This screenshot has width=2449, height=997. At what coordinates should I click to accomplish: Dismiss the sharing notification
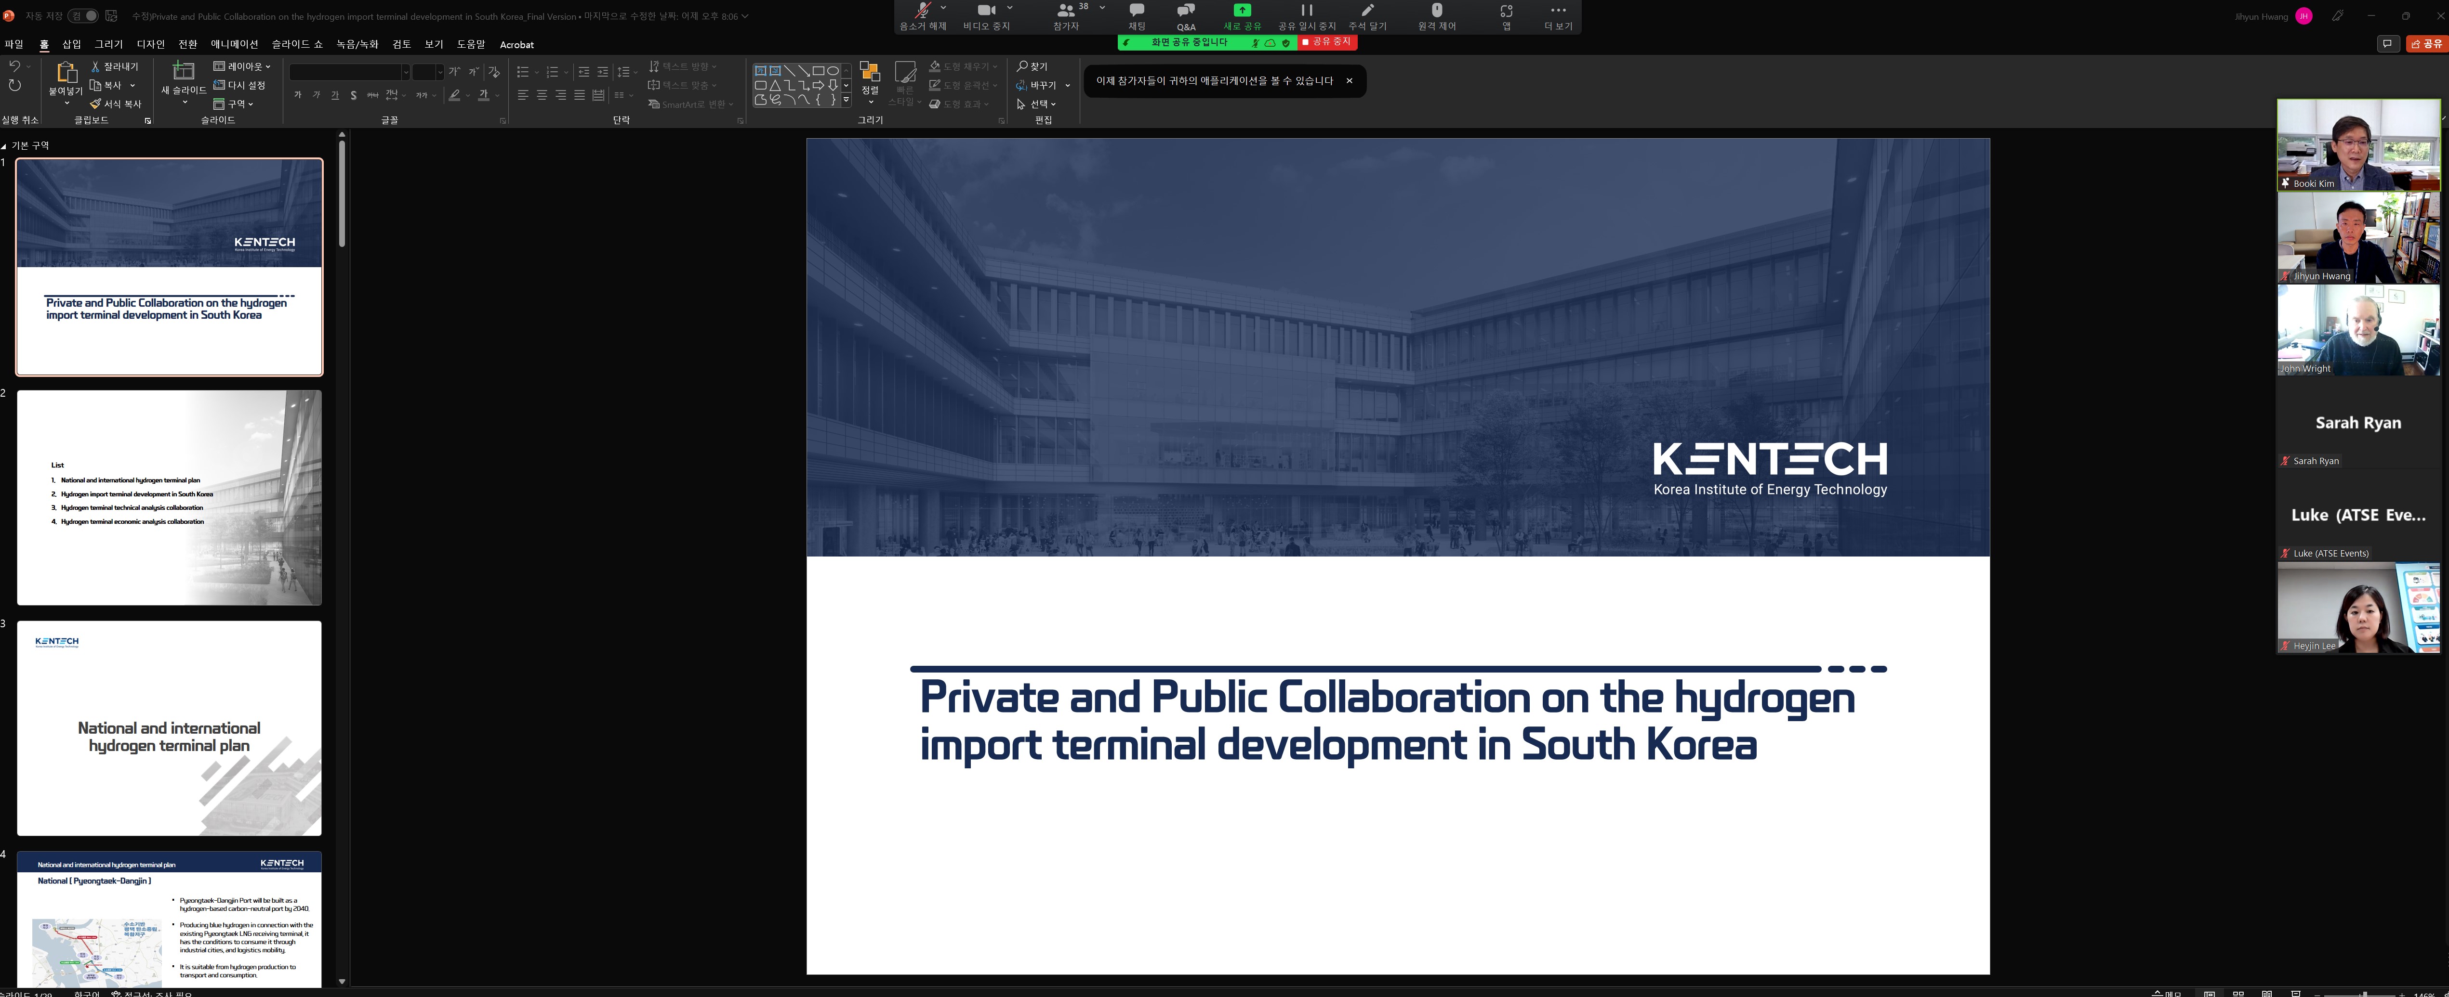click(x=1349, y=81)
